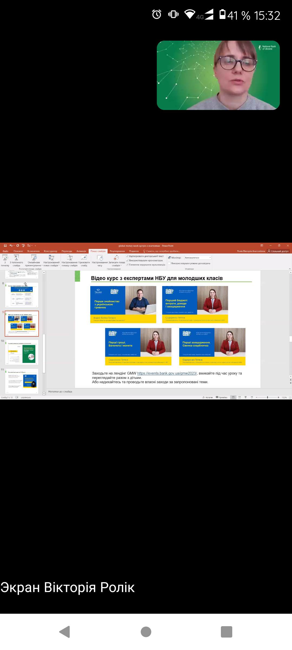Click ribbon collapse chevron at ribbon right edge
The width and height of the screenshot is (292, 650).
(x=290, y=269)
